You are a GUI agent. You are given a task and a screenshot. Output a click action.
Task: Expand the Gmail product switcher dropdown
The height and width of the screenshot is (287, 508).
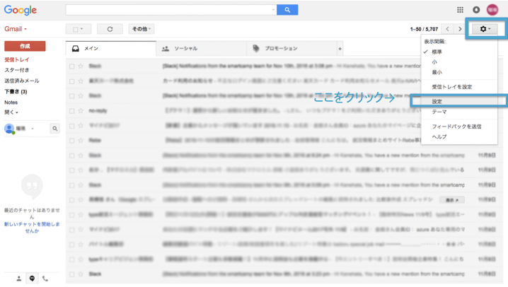16,29
